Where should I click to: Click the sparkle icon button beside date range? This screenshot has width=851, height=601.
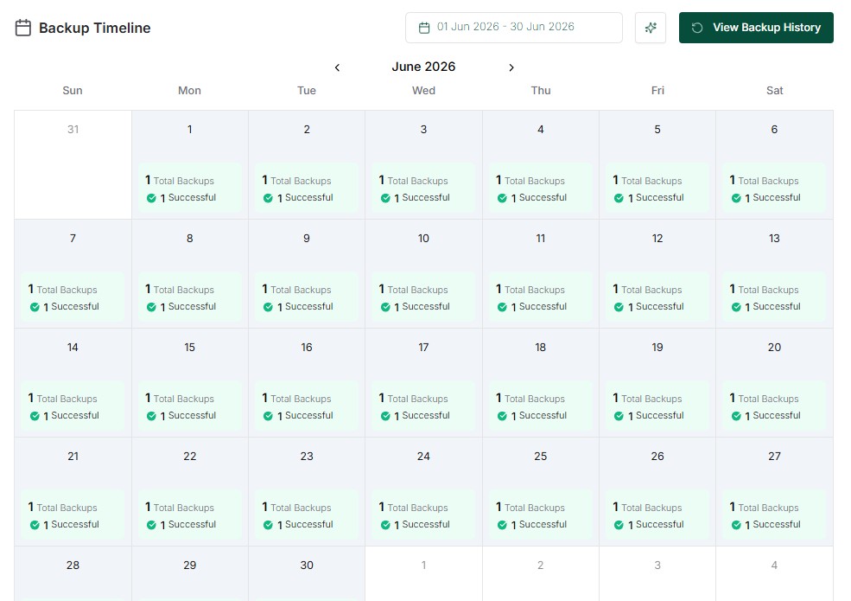coord(651,28)
